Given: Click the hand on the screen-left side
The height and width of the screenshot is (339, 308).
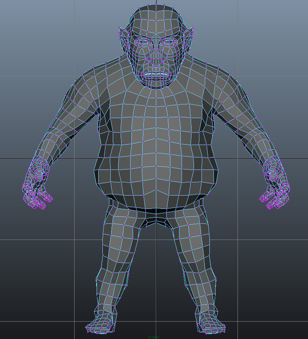Looking at the screenshot, I should pos(37,183).
